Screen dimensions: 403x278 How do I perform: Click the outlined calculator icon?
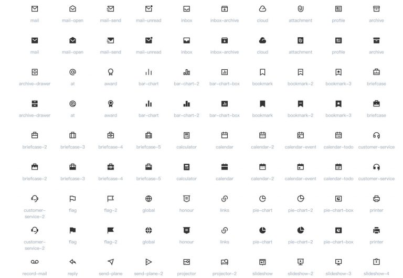[x=186, y=135]
